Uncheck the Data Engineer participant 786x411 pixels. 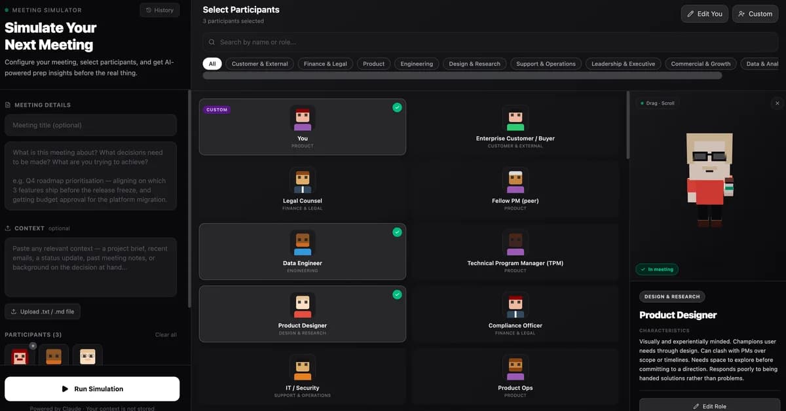pyautogui.click(x=397, y=232)
